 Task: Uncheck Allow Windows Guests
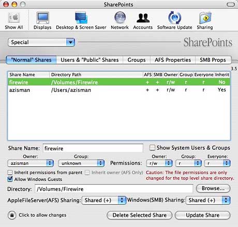click(10, 179)
